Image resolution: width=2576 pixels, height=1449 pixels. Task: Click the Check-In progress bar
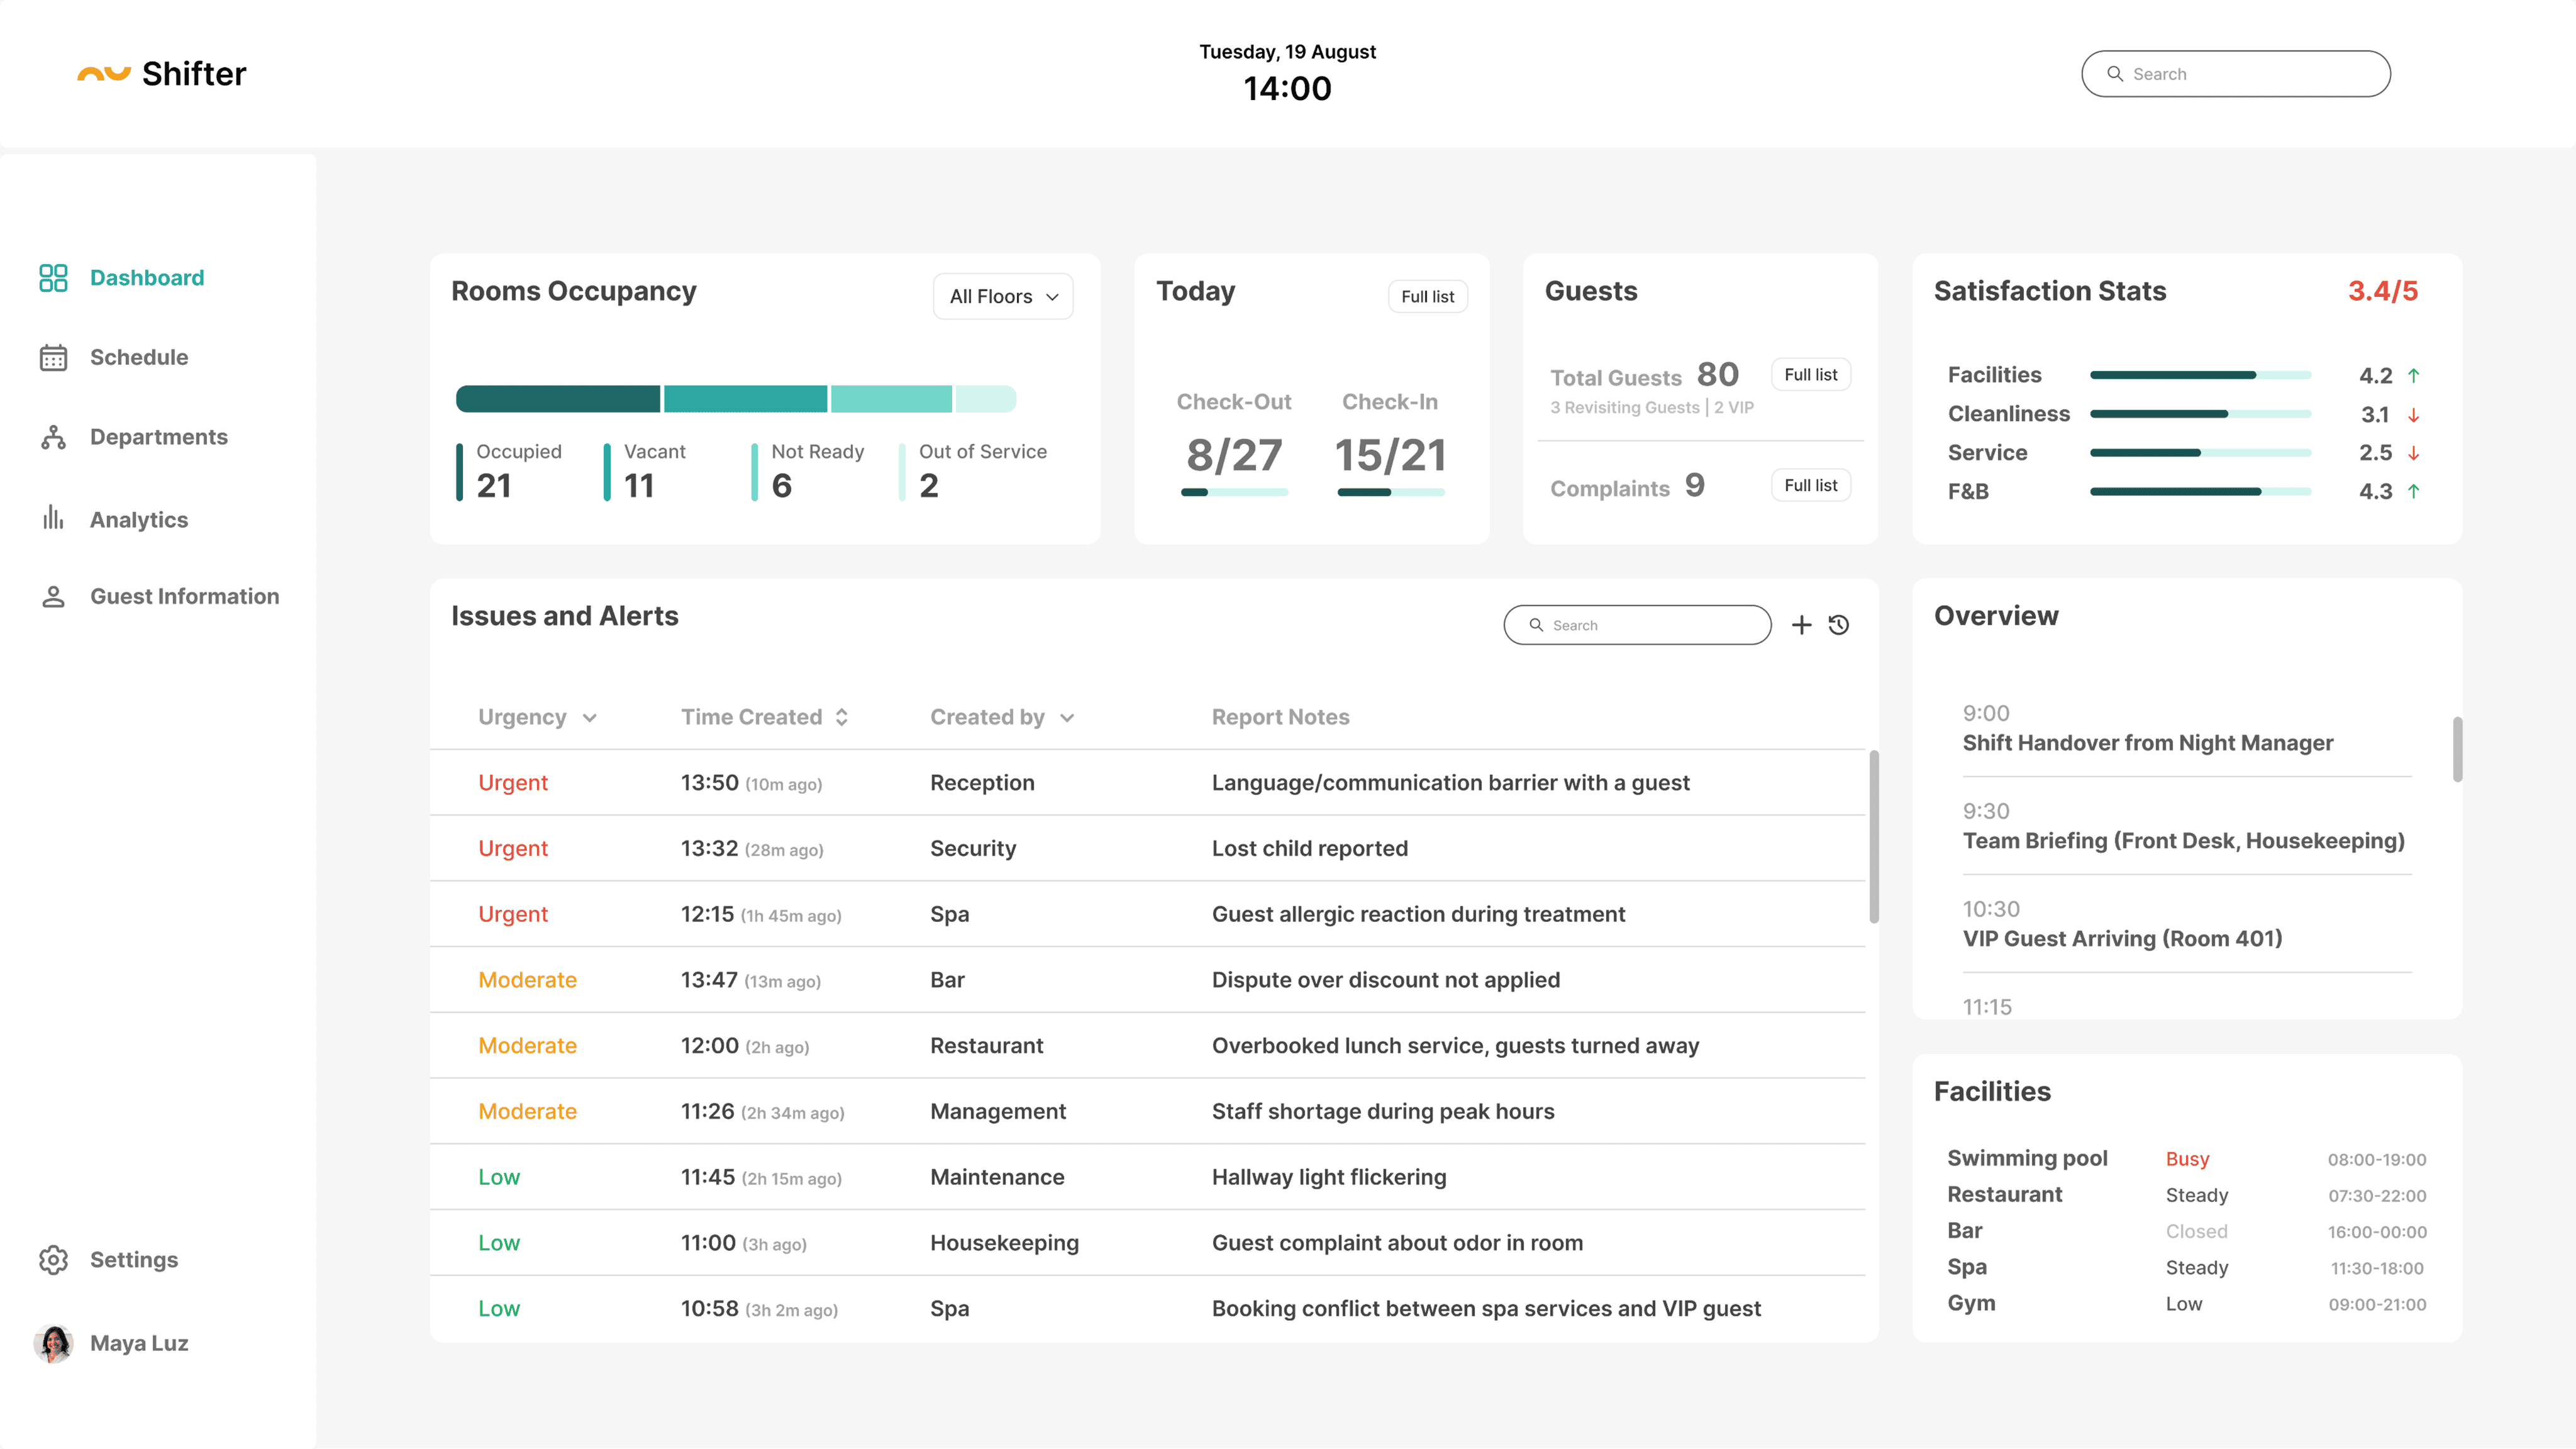[1390, 492]
